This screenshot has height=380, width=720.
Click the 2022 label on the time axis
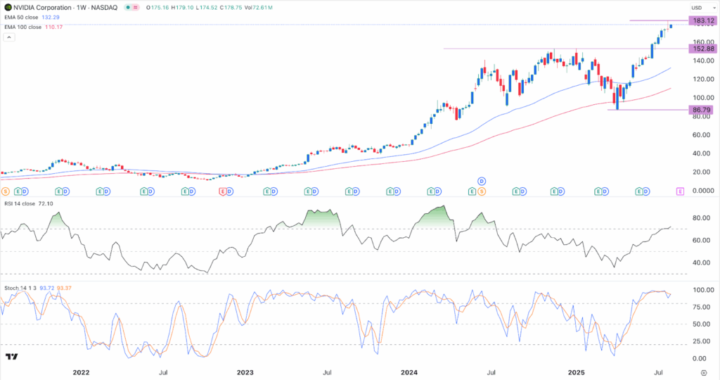82,372
